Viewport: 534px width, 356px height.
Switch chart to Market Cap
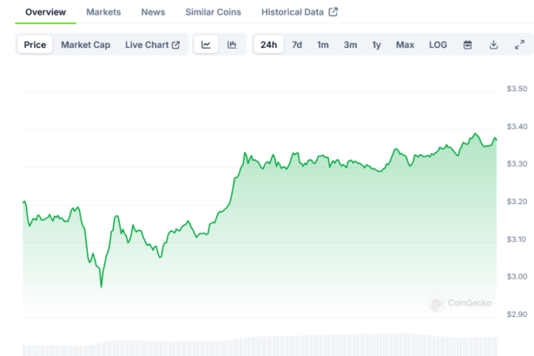85,45
